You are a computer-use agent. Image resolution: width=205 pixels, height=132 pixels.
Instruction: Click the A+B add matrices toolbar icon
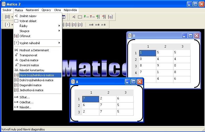(x=91, y=25)
